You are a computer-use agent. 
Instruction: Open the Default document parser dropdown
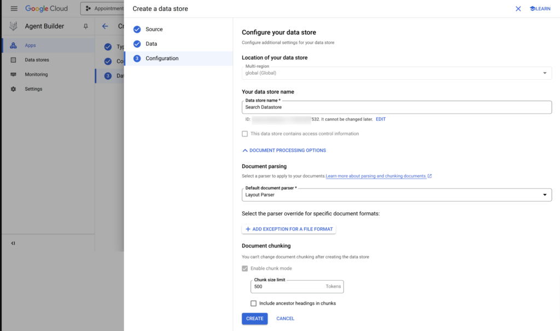(x=396, y=195)
